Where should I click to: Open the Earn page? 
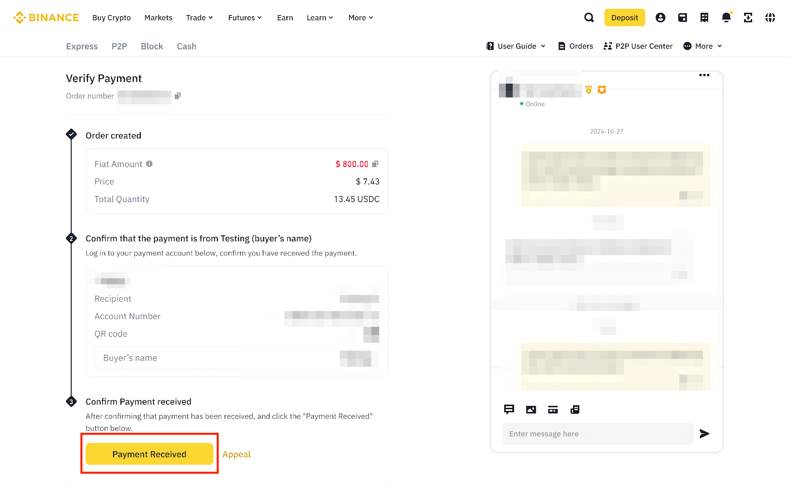click(285, 18)
